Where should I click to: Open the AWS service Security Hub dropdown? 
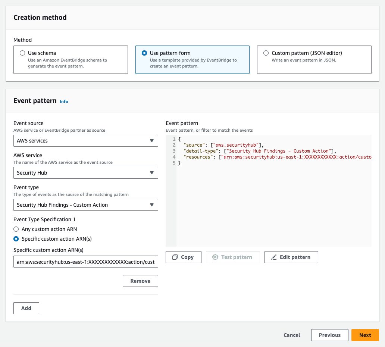coord(86,173)
